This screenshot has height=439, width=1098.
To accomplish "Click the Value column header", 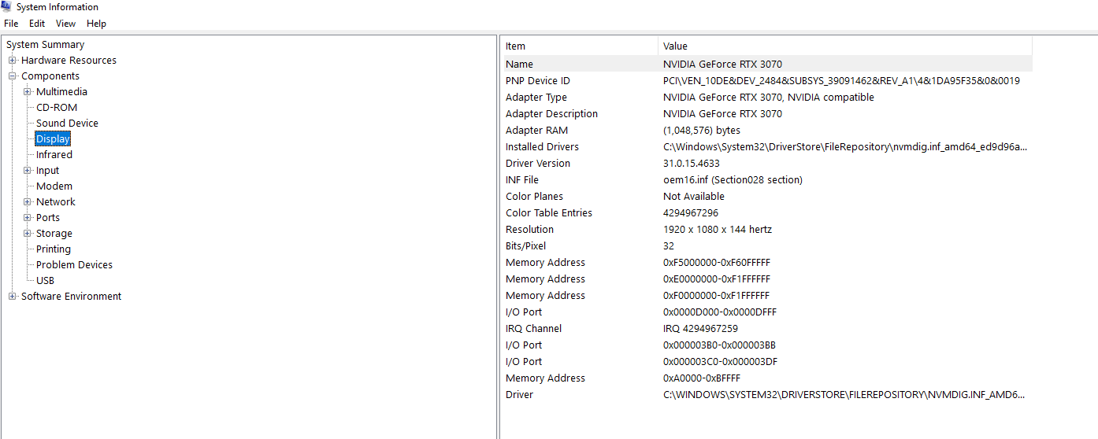I will (x=843, y=46).
